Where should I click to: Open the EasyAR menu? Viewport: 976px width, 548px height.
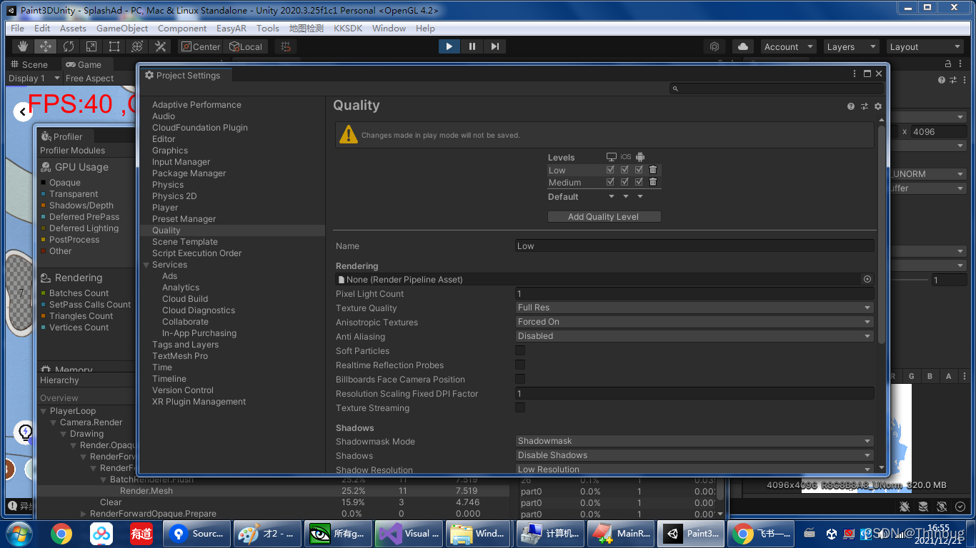tap(231, 28)
